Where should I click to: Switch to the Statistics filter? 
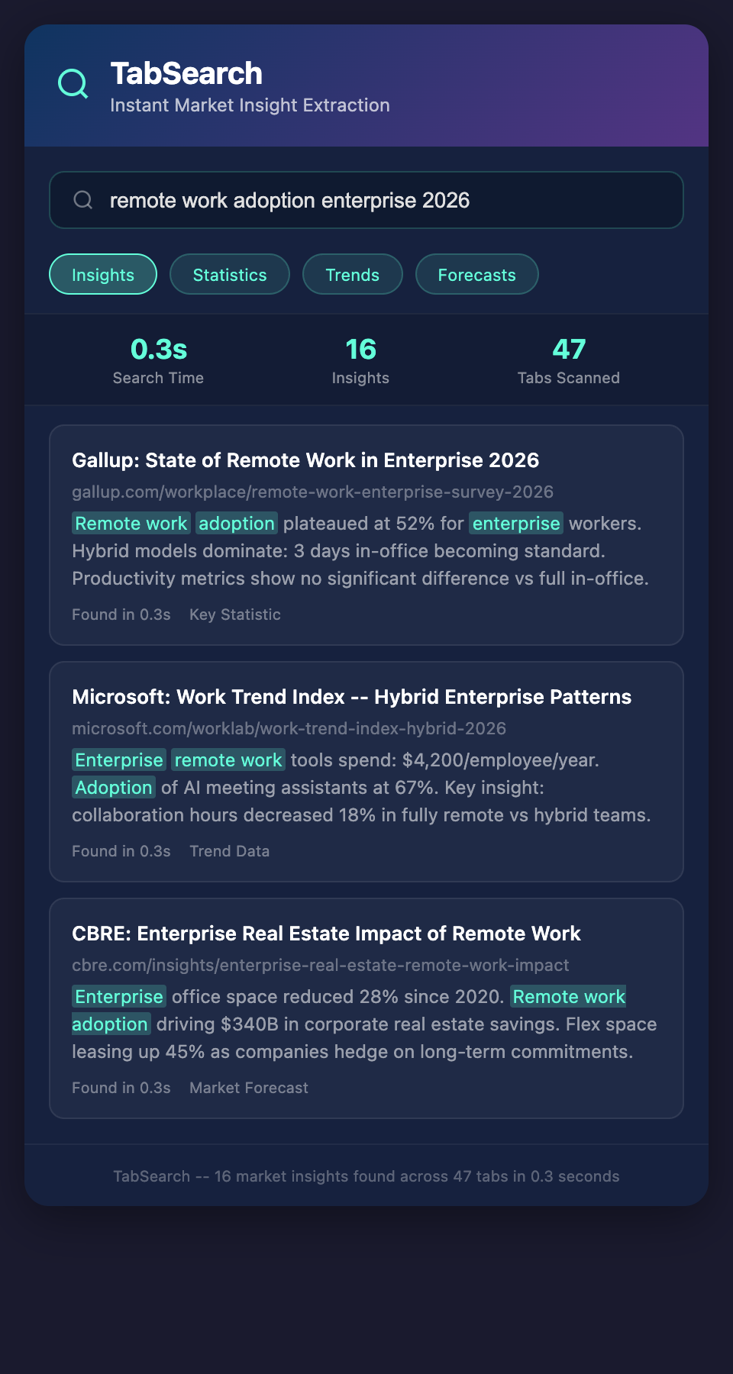point(230,275)
